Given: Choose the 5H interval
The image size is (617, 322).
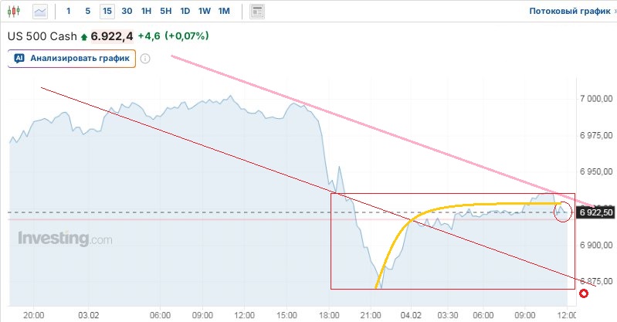Looking at the screenshot, I should pos(165,12).
